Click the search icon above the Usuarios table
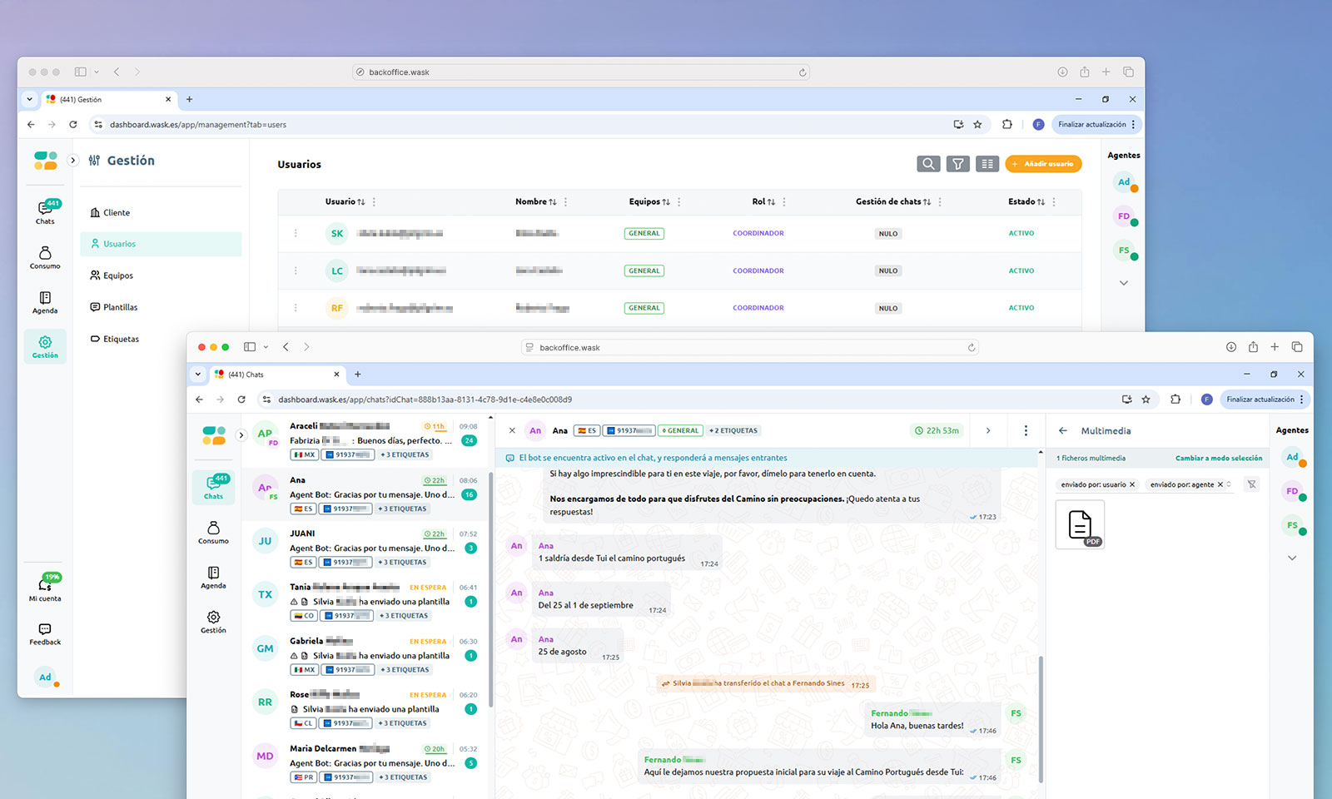This screenshot has width=1332, height=799. (x=928, y=164)
